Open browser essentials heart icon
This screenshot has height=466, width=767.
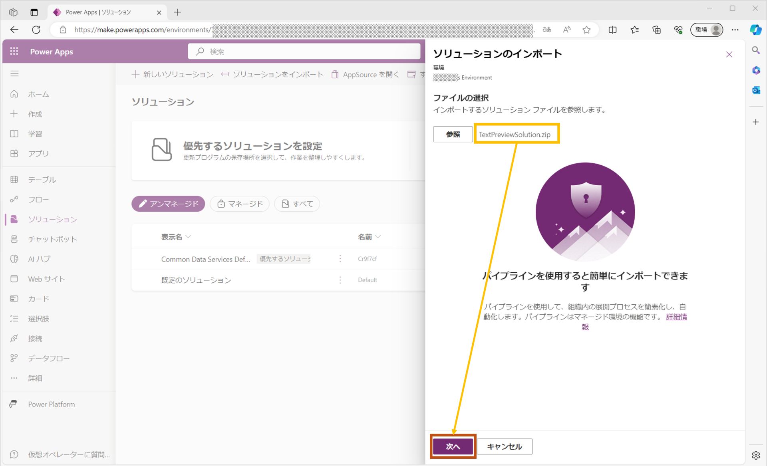pos(678,30)
